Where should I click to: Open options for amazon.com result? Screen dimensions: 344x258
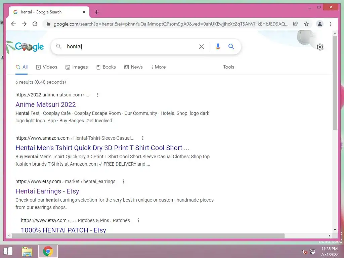[x=142, y=138]
